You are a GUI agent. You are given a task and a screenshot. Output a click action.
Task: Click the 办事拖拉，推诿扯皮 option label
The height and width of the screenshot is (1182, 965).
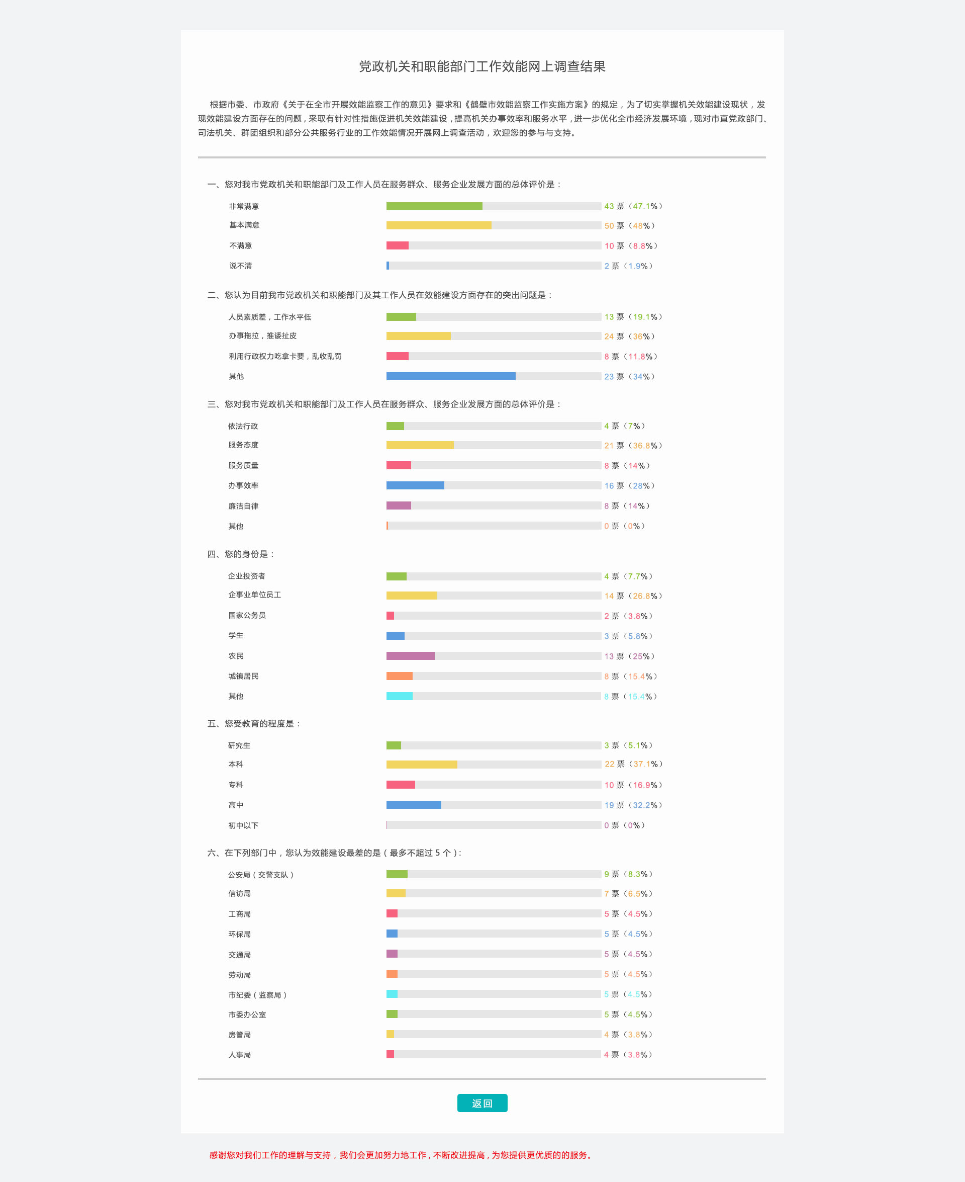click(262, 336)
